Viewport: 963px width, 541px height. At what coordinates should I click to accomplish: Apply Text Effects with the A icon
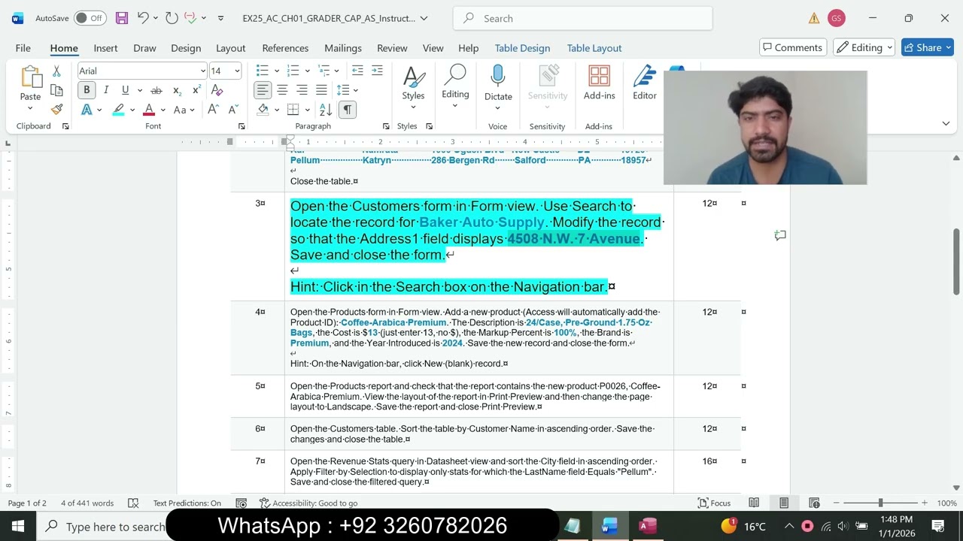[87, 110]
